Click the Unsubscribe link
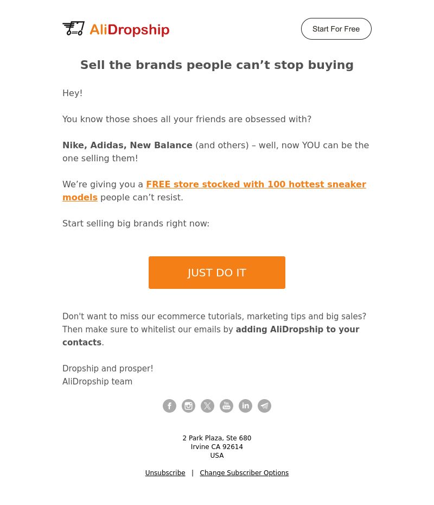434x505 pixels. click(x=165, y=473)
